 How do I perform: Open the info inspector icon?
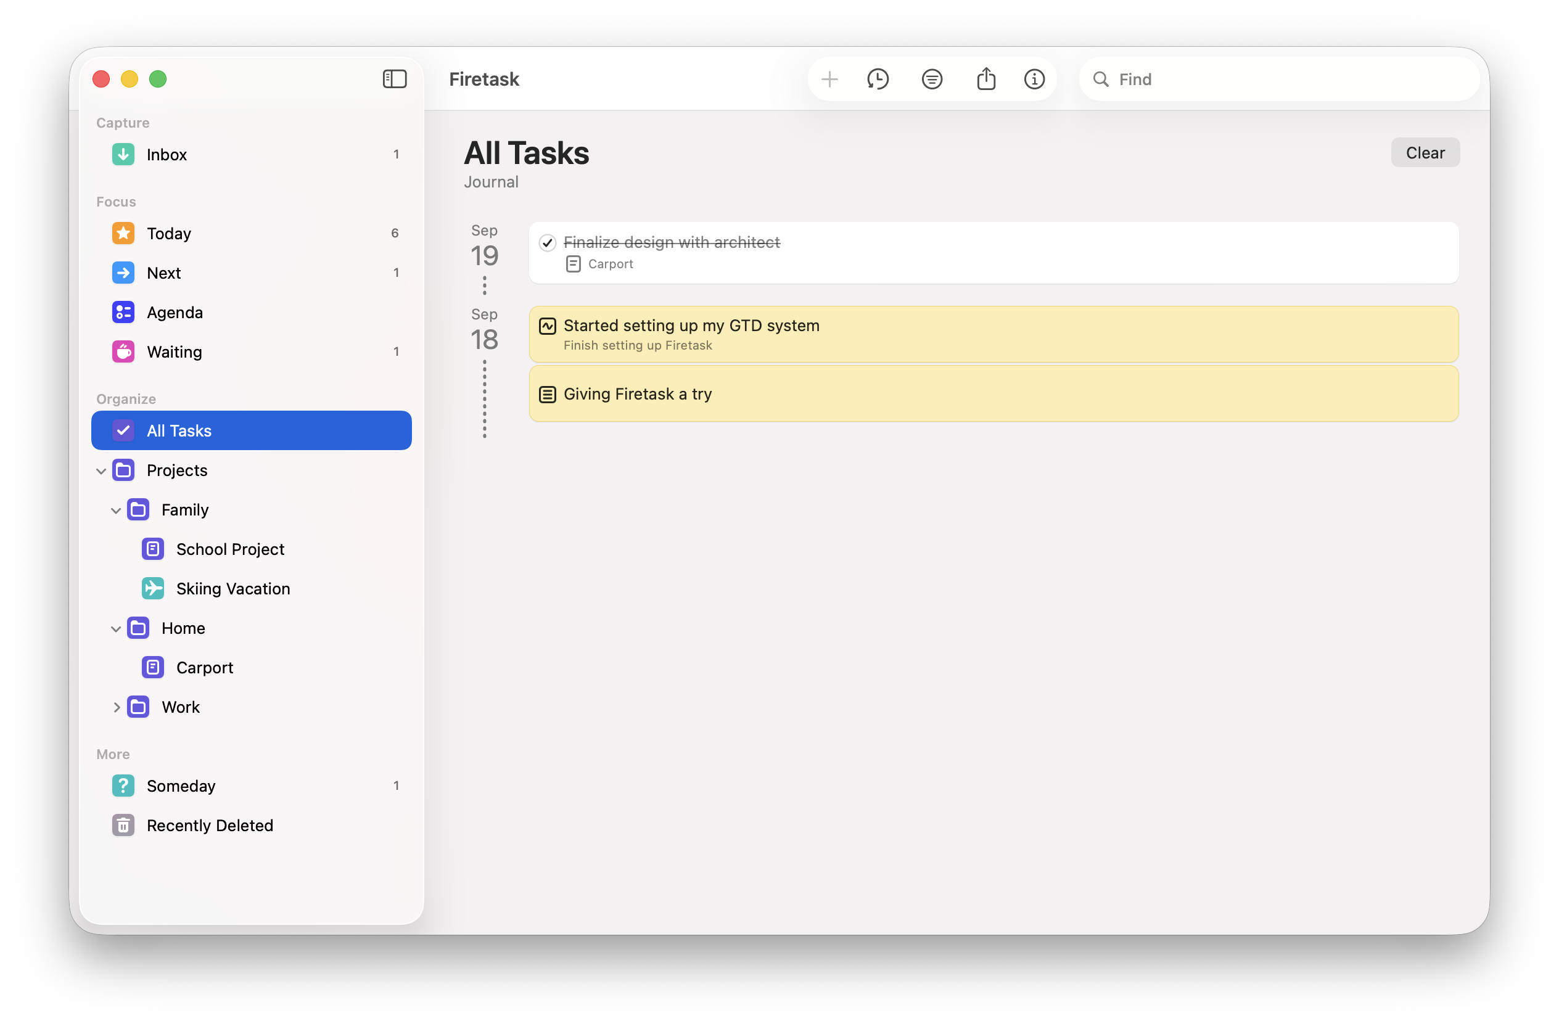1034,79
